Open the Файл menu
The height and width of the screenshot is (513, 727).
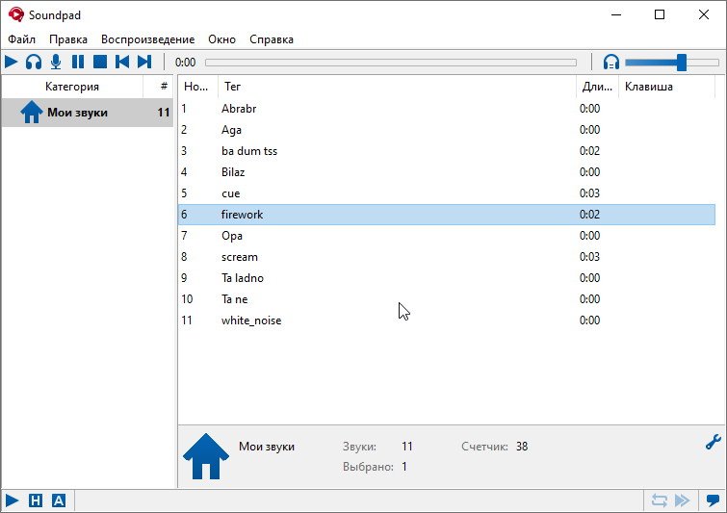click(x=22, y=39)
